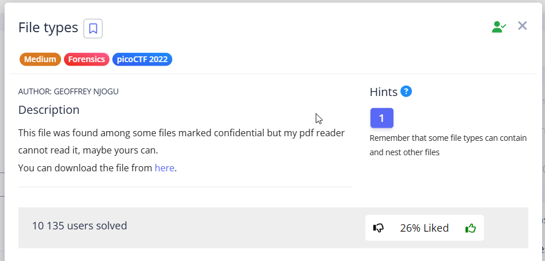Dislike the challenge with thumbs down
Screen dimensions: 545x261
[379, 228]
